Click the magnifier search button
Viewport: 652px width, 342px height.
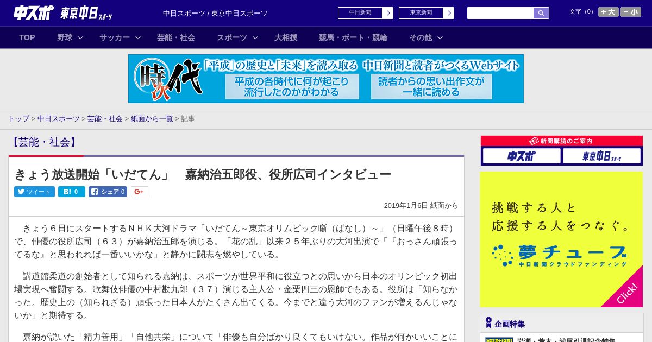coord(541,13)
